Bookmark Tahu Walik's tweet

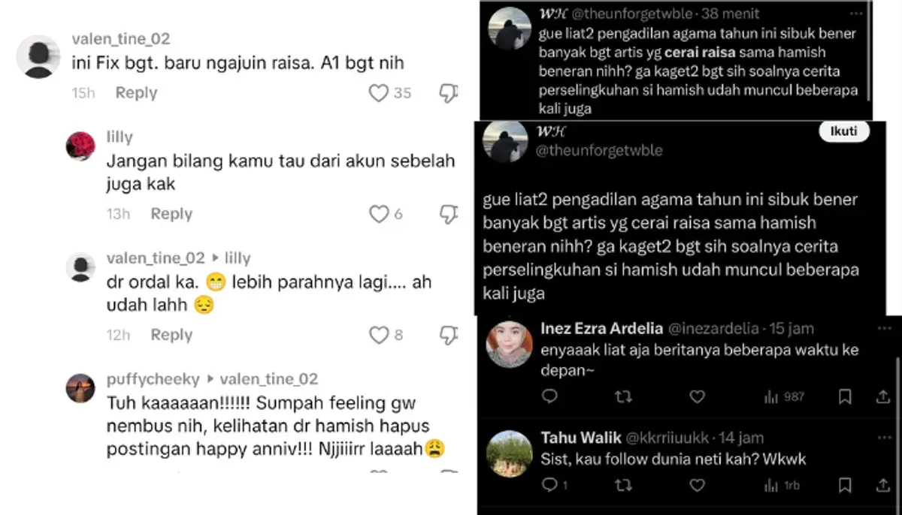[x=845, y=486]
